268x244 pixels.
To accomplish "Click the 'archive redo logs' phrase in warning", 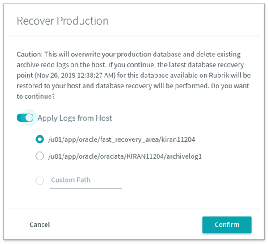I will coord(45,65).
